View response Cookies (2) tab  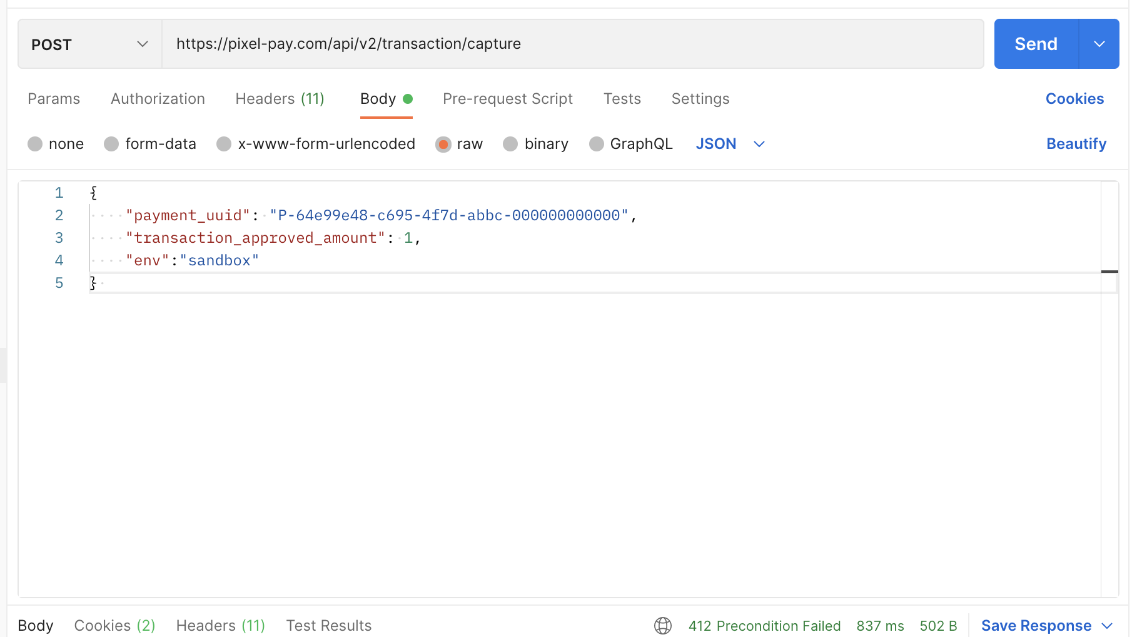pos(114,625)
